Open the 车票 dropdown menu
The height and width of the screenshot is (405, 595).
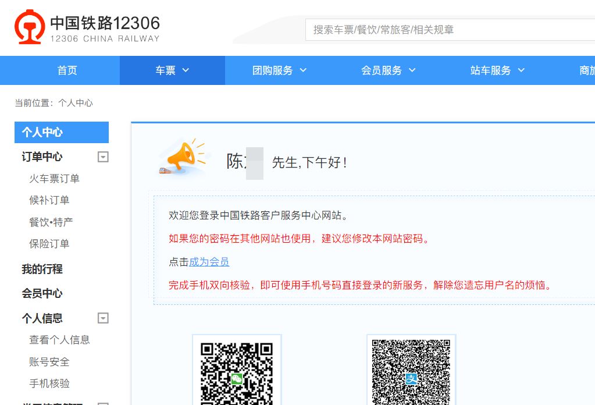pos(172,70)
